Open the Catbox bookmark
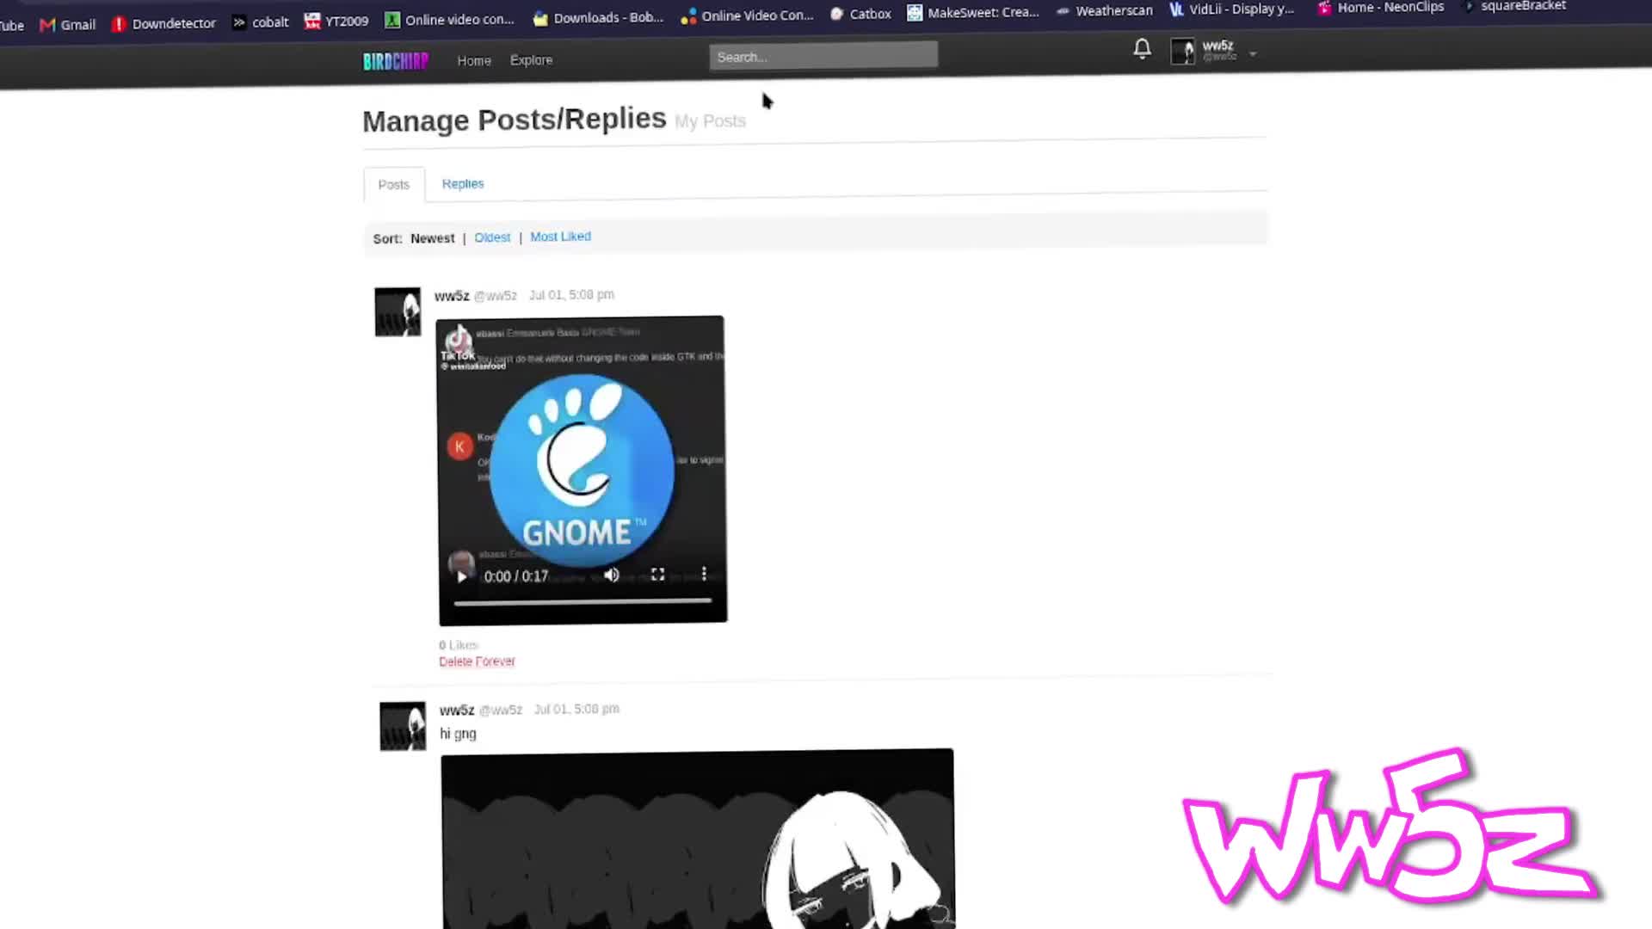 (x=860, y=14)
